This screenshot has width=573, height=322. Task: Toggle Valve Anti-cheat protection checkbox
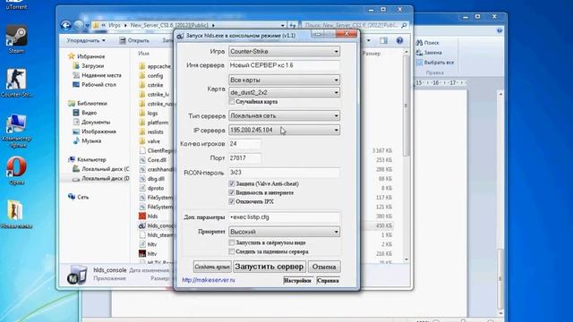tap(232, 183)
